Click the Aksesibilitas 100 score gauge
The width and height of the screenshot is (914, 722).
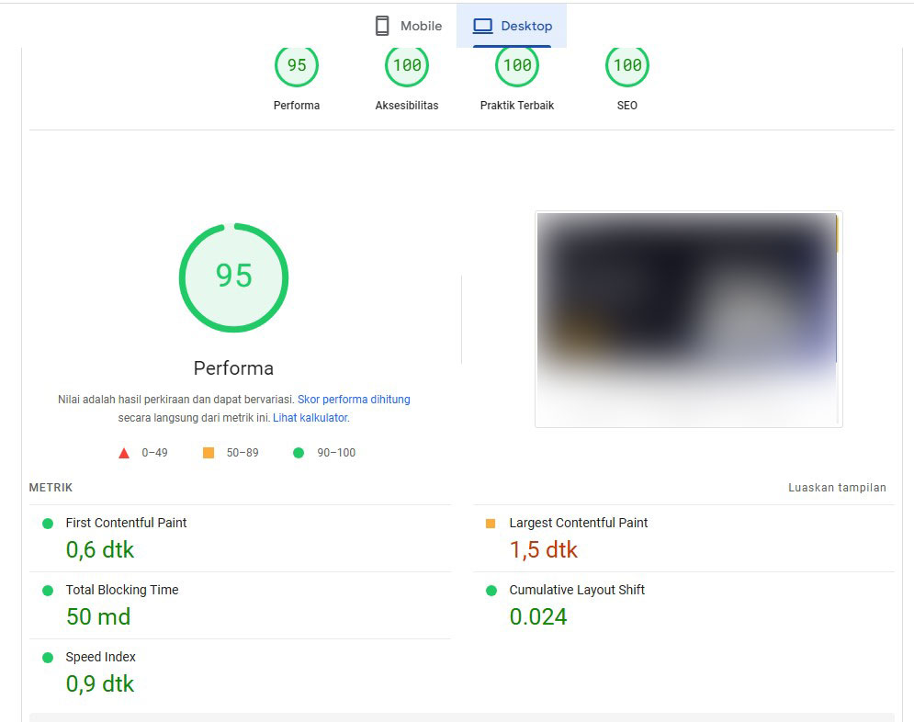click(407, 66)
